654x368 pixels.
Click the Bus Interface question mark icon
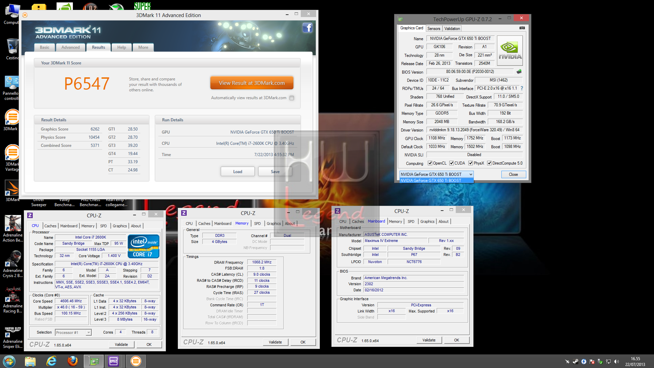(522, 88)
